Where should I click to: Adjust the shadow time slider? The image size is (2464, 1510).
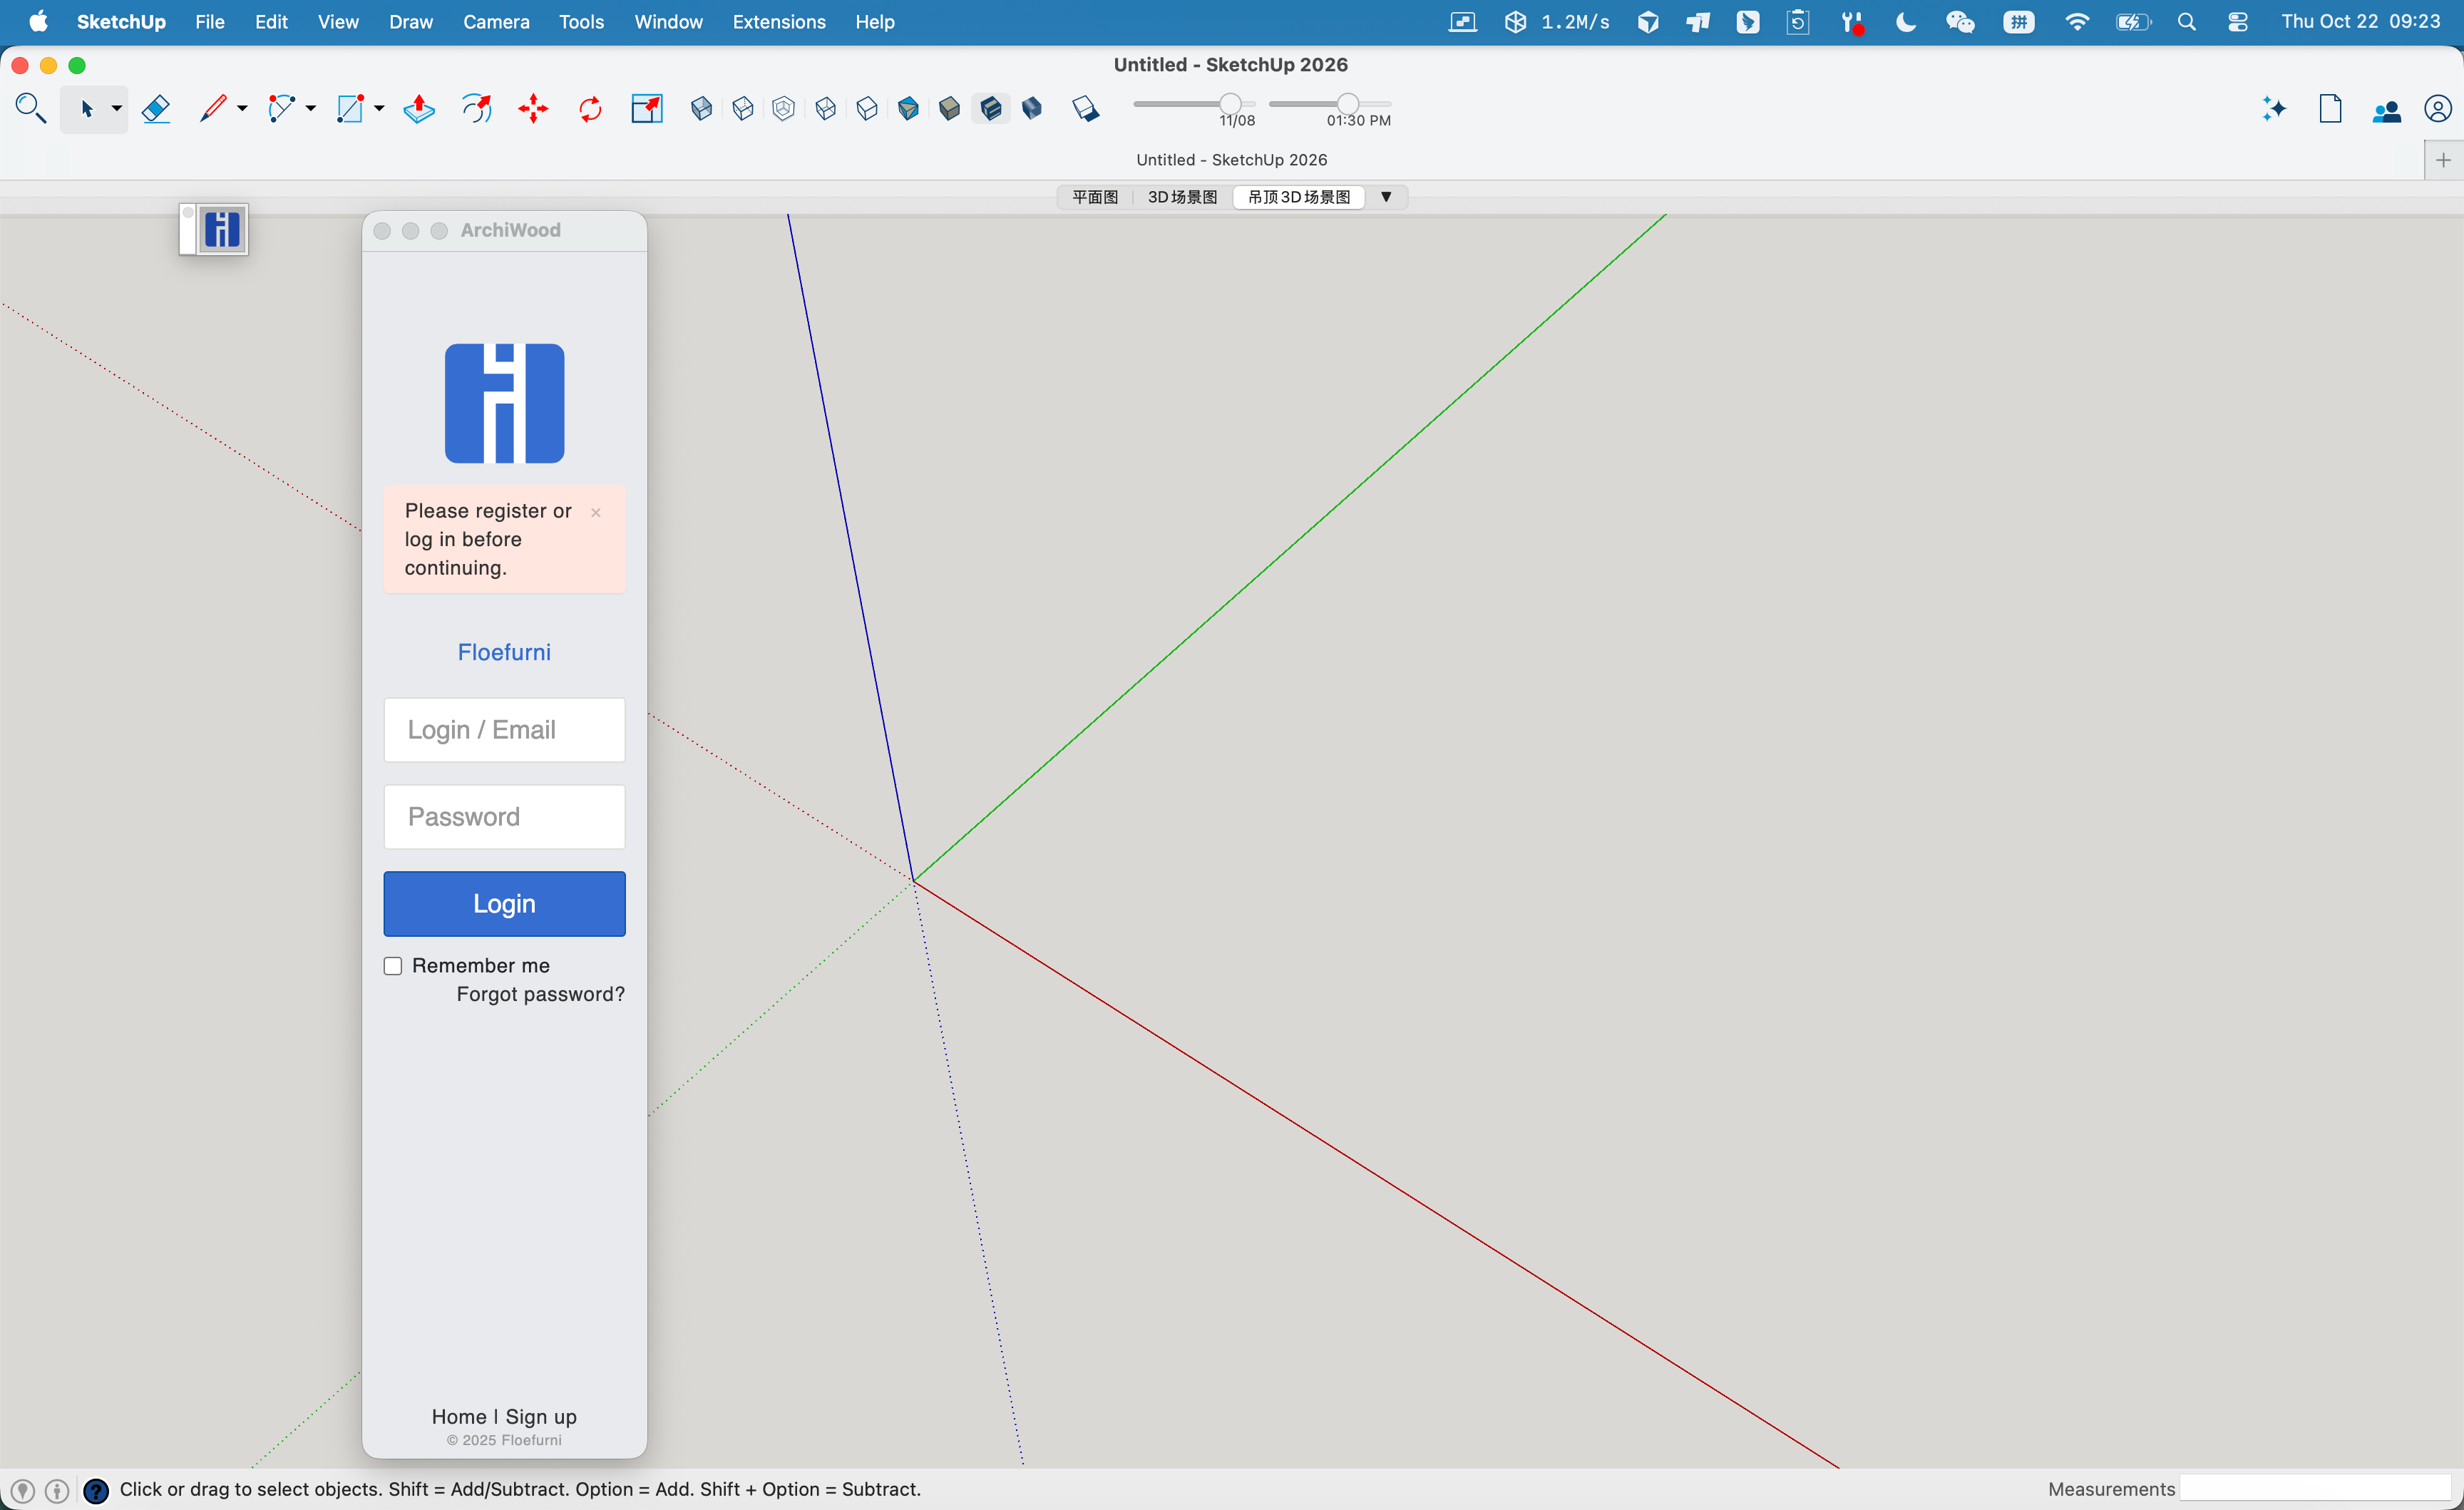pos(1348,103)
